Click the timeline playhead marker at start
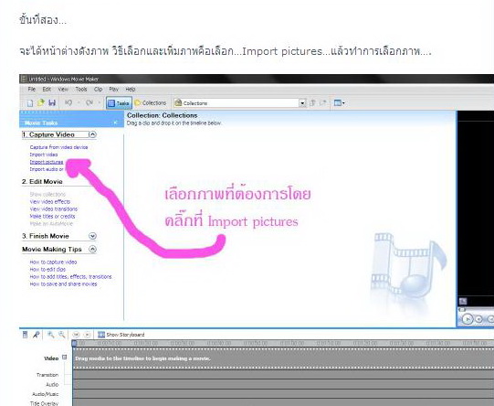Viewport: 494px width, 406px height. click(74, 343)
